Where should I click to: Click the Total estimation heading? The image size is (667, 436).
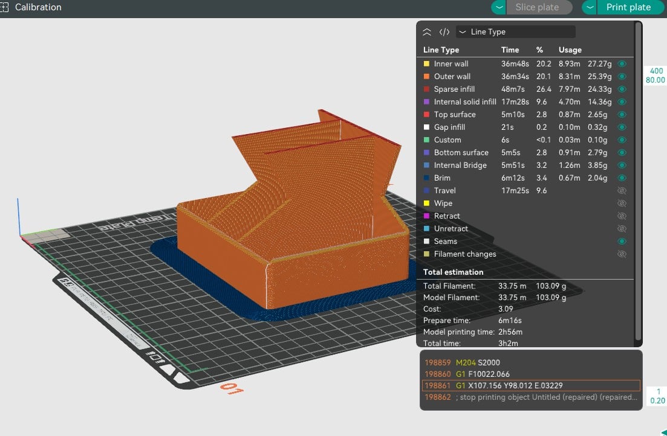pos(453,272)
